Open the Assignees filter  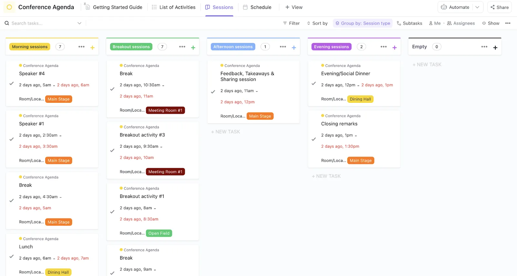(x=461, y=23)
